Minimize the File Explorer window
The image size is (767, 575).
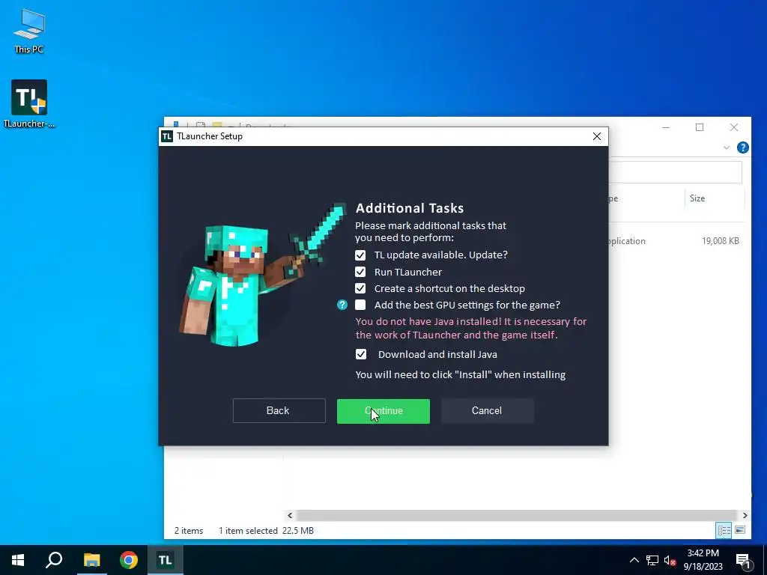click(x=666, y=127)
